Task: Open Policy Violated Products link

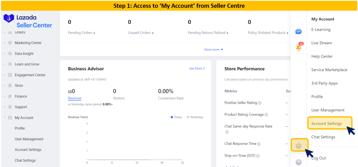Action: click(268, 33)
